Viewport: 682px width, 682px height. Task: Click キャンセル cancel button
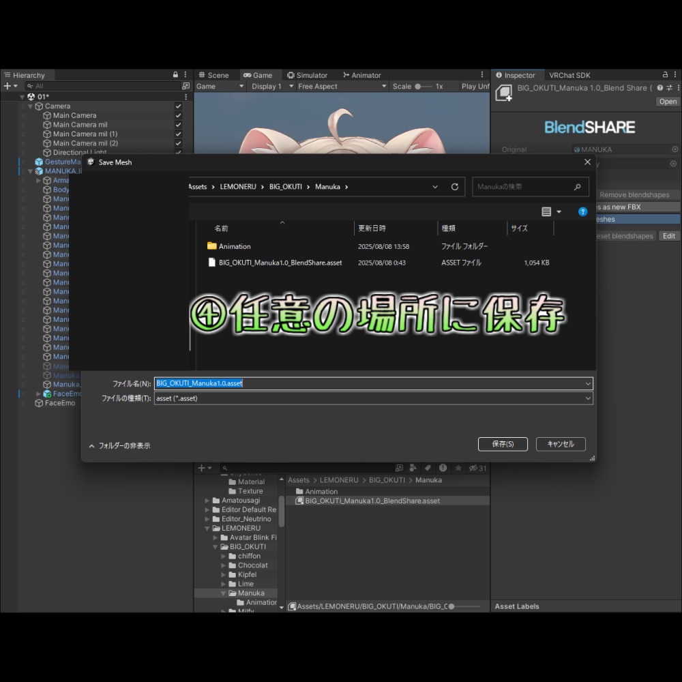pyautogui.click(x=561, y=444)
